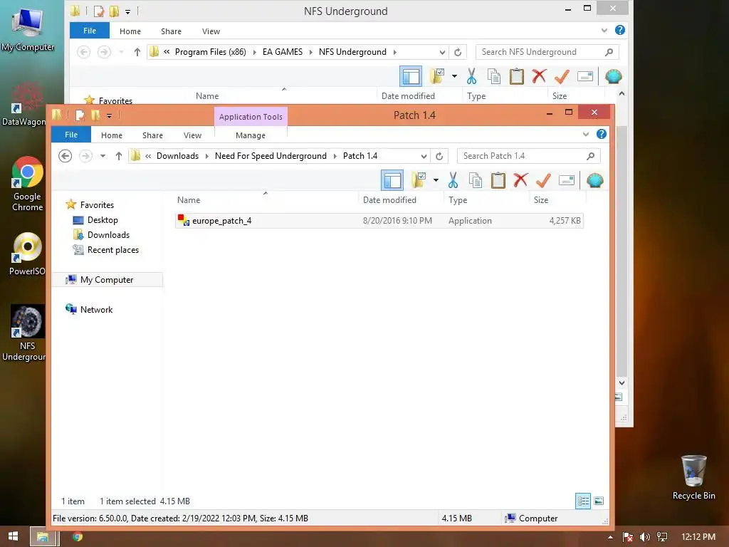Expand address bar history in Patch 1.4

pos(424,156)
